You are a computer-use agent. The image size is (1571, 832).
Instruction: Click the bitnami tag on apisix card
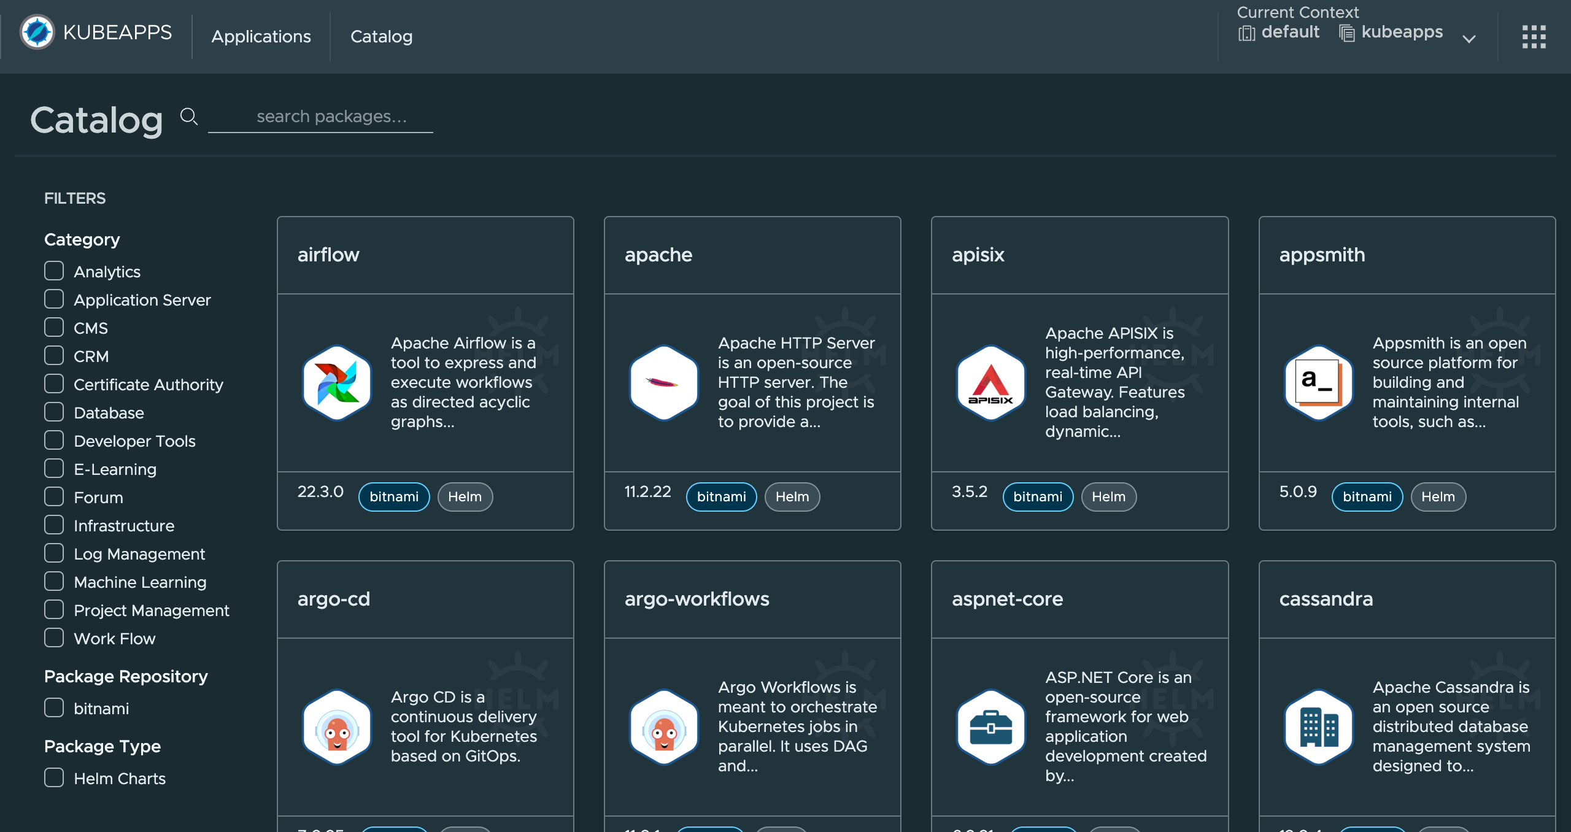click(x=1038, y=497)
